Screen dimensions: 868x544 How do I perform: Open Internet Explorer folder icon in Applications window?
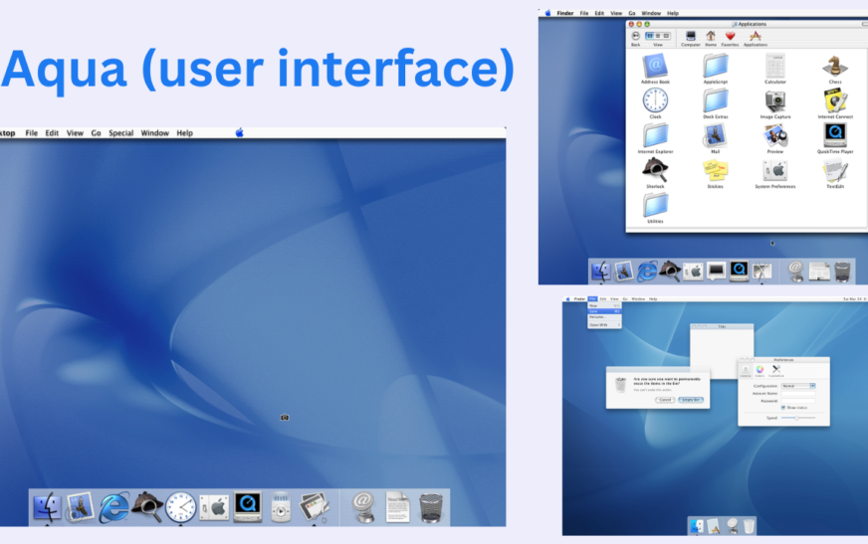(x=655, y=136)
